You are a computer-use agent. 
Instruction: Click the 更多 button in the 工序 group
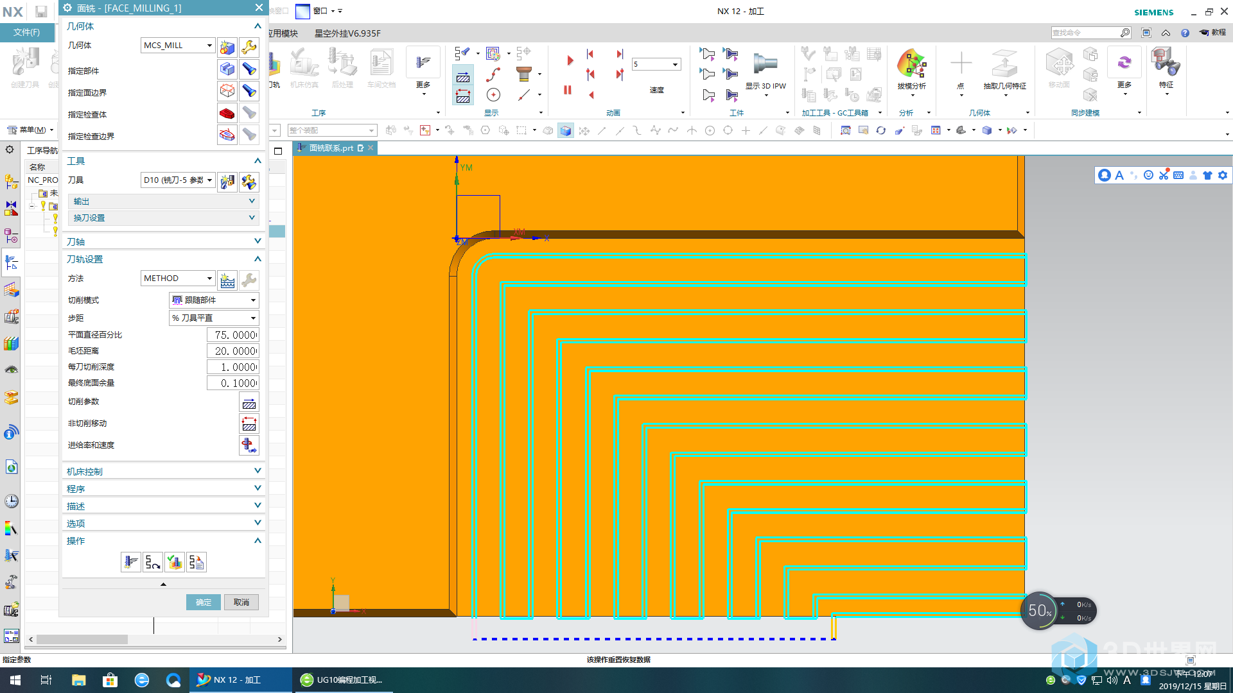coord(423,72)
